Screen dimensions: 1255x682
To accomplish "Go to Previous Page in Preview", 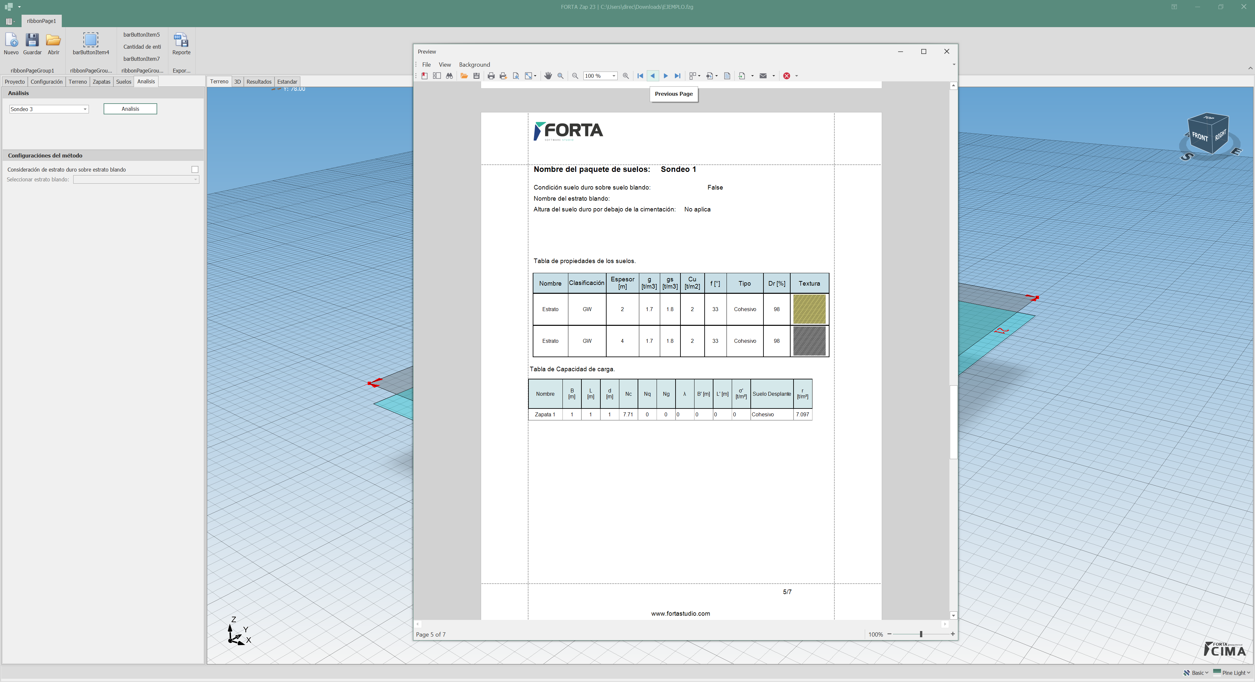I will tap(653, 76).
